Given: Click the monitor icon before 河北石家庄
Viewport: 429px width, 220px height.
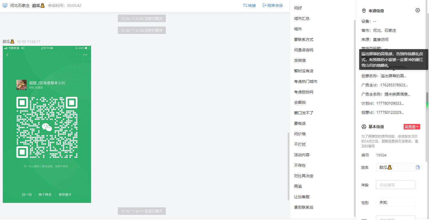Looking at the screenshot, I should pyautogui.click(x=5, y=6).
